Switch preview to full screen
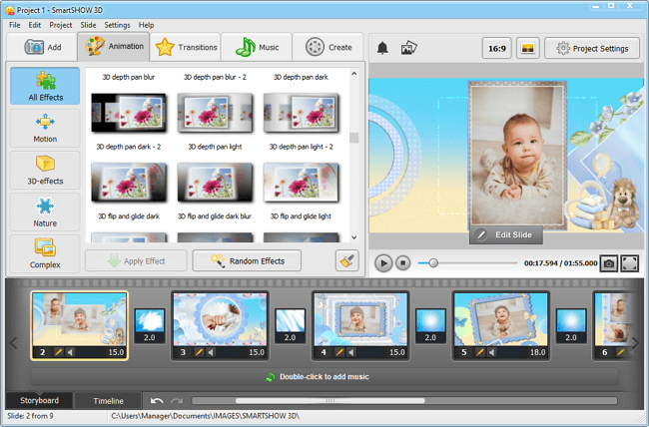 click(629, 263)
